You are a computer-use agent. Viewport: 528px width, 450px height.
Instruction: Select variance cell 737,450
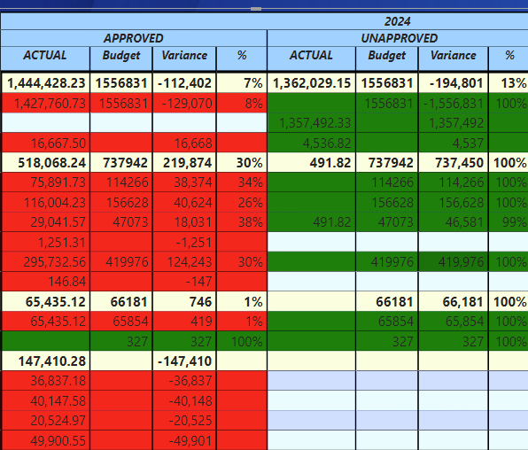click(x=454, y=163)
